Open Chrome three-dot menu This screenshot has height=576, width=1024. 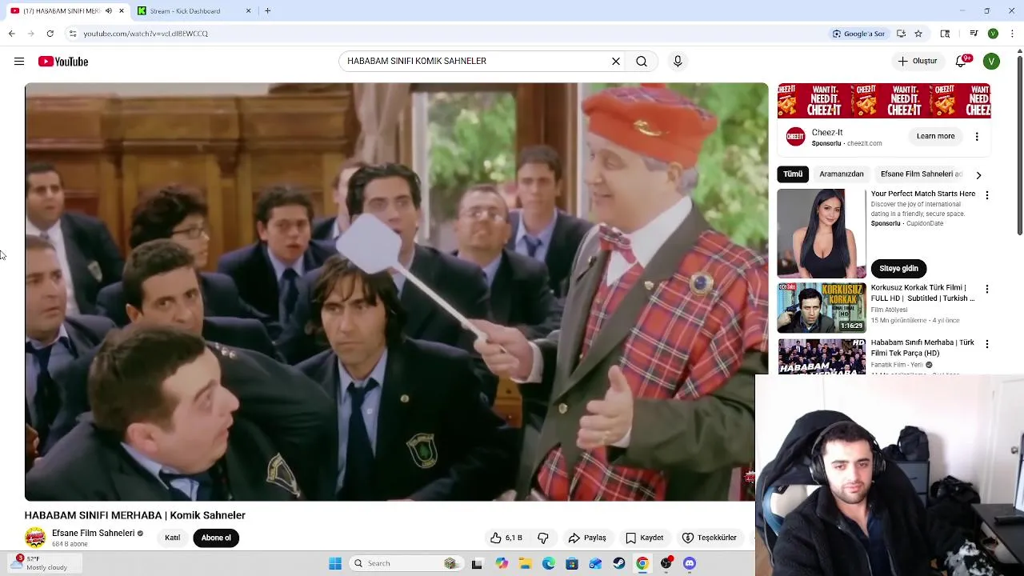(1012, 34)
